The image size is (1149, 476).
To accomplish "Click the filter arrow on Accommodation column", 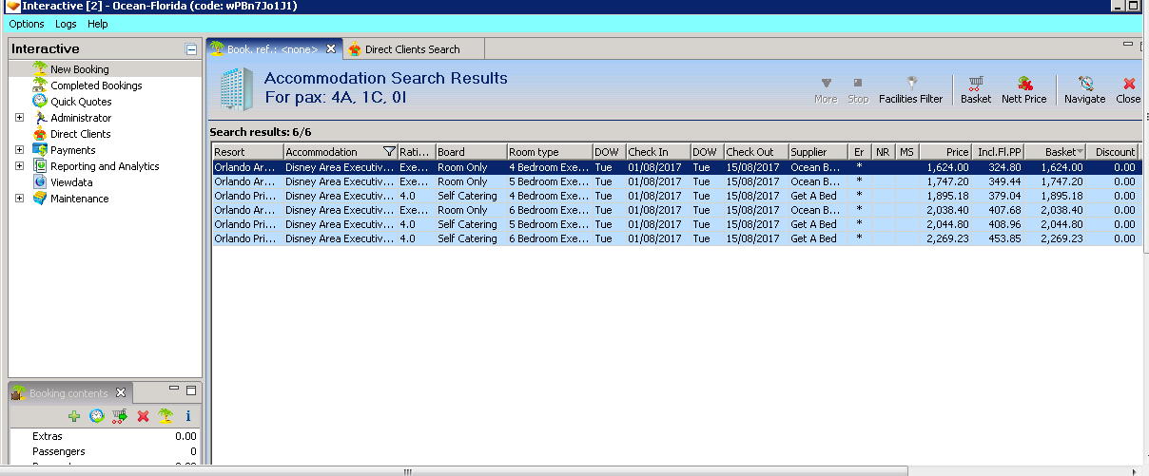I will 388,152.
